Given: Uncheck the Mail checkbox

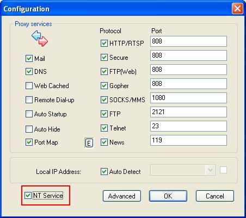Looking at the screenshot, I should (29, 59).
